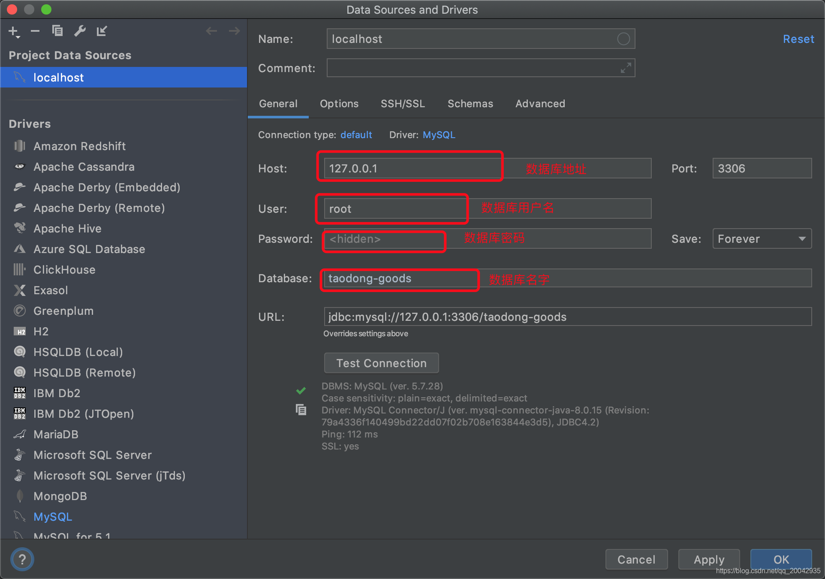Viewport: 825px width, 579px height.
Task: Click the Reset link
Action: [x=798, y=39]
